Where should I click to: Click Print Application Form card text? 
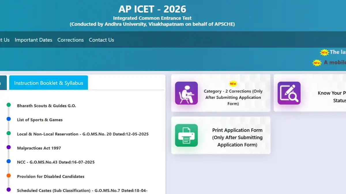237,137
